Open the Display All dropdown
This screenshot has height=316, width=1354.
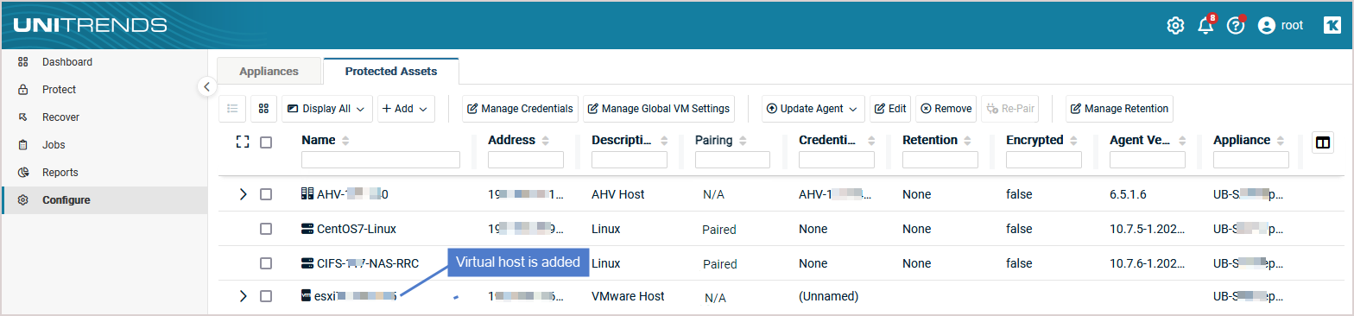click(x=327, y=109)
